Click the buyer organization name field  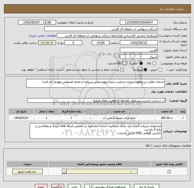tap(101, 29)
